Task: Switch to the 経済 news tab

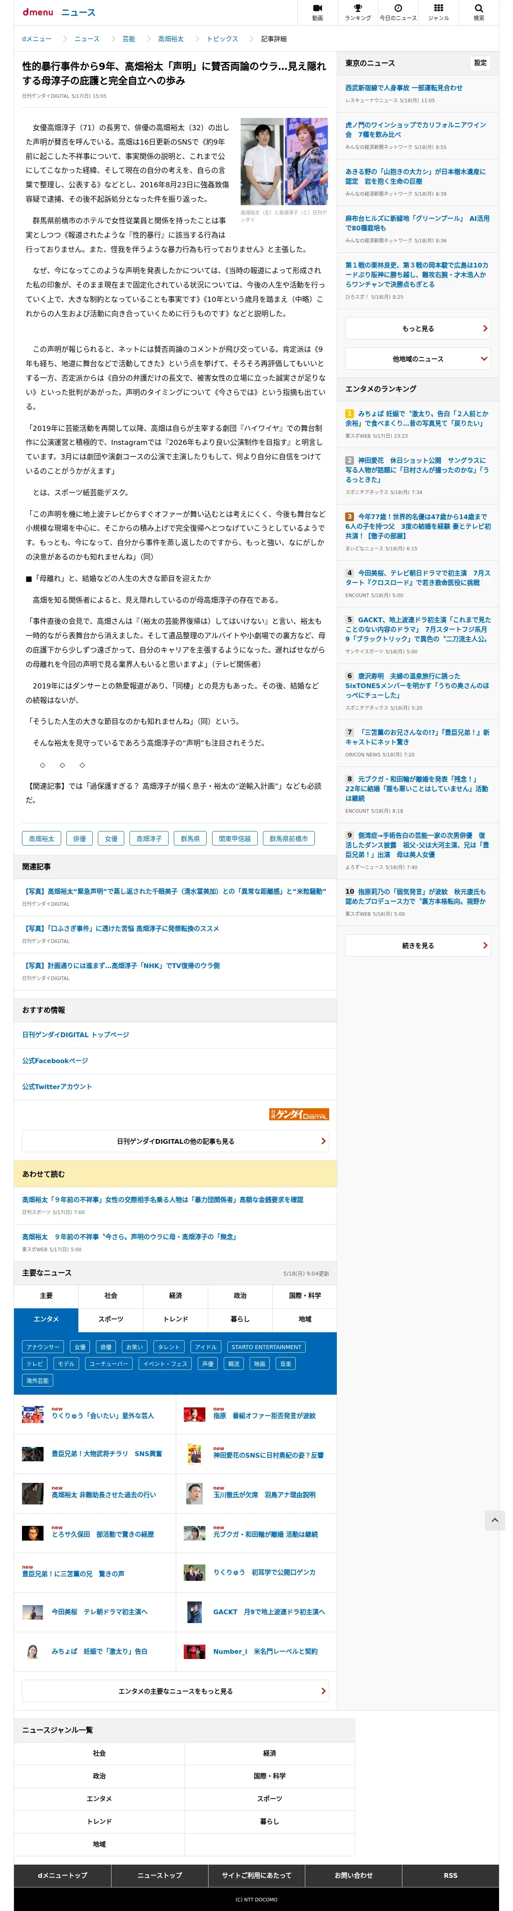Action: point(175,1296)
